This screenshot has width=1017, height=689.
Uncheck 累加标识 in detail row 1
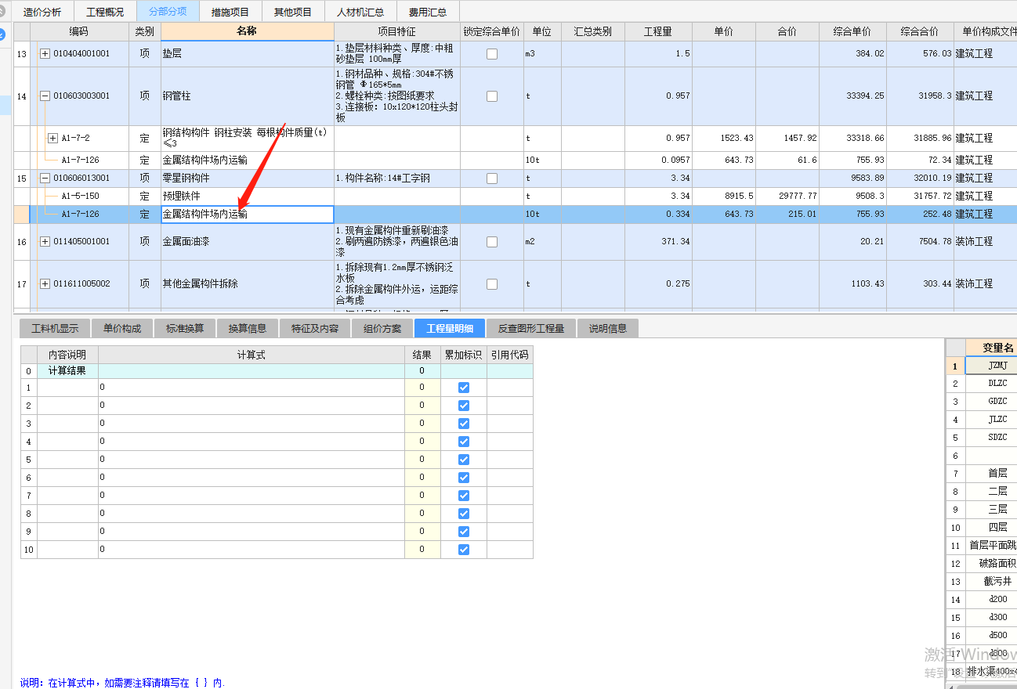point(464,388)
